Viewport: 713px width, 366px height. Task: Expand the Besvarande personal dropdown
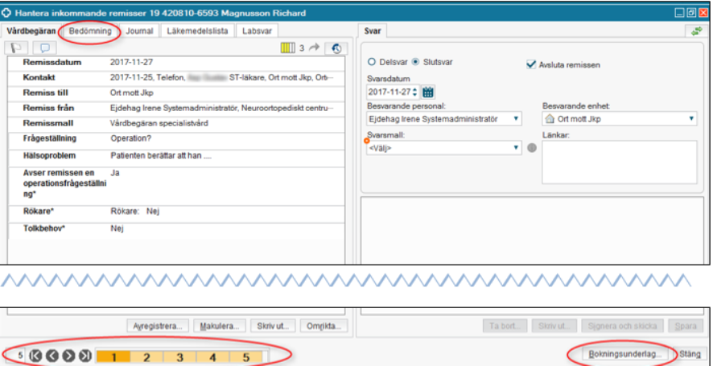pos(516,119)
